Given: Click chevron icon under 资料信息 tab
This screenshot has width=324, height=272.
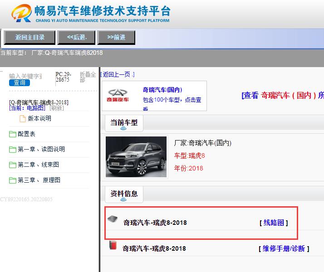Looking at the screenshot, I should click(x=123, y=199).
